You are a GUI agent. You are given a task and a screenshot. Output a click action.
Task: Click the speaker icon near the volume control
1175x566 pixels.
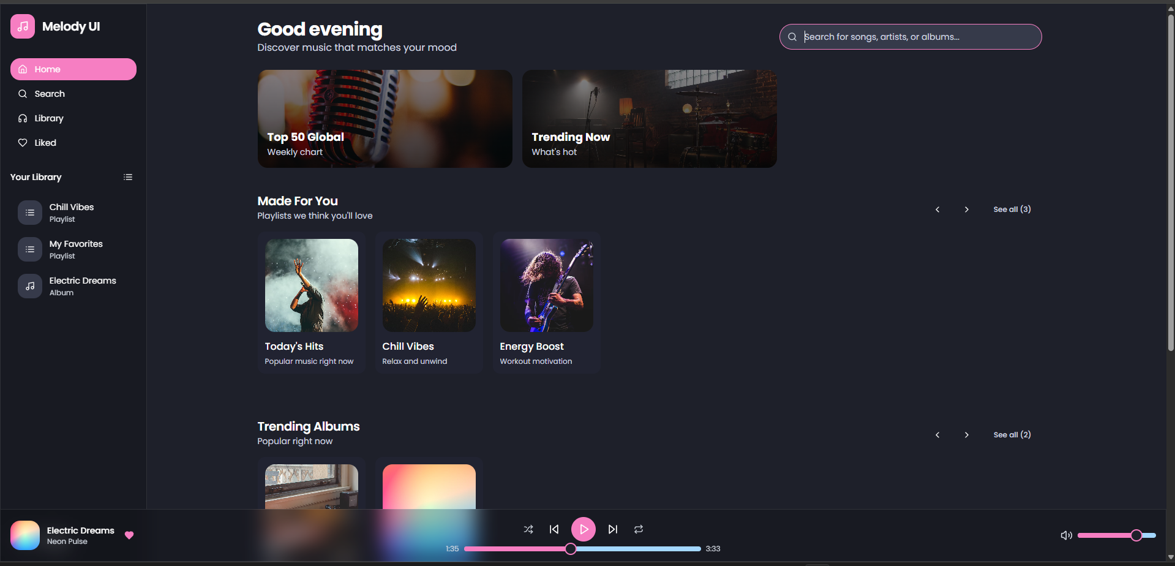tap(1065, 535)
